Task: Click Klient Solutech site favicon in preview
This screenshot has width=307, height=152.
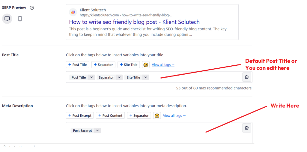Action: click(x=73, y=12)
